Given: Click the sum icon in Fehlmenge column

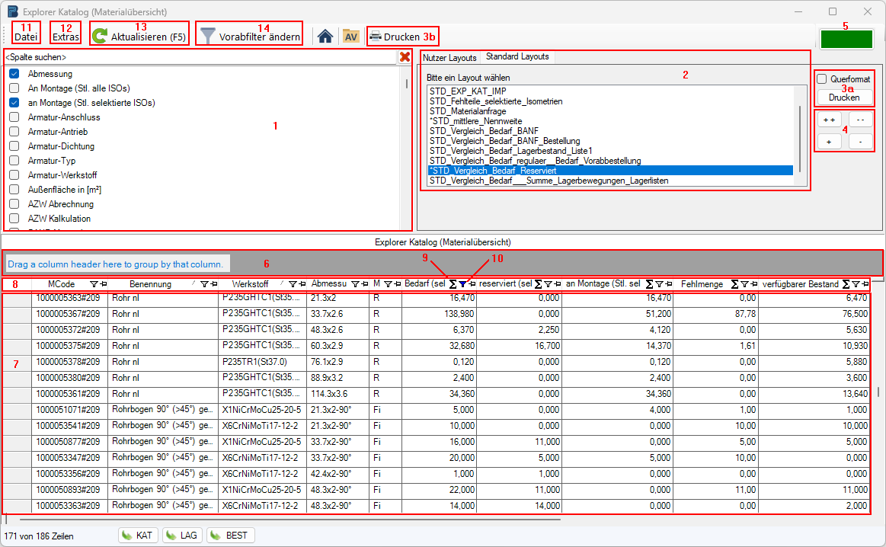Looking at the screenshot, I should (x=735, y=284).
